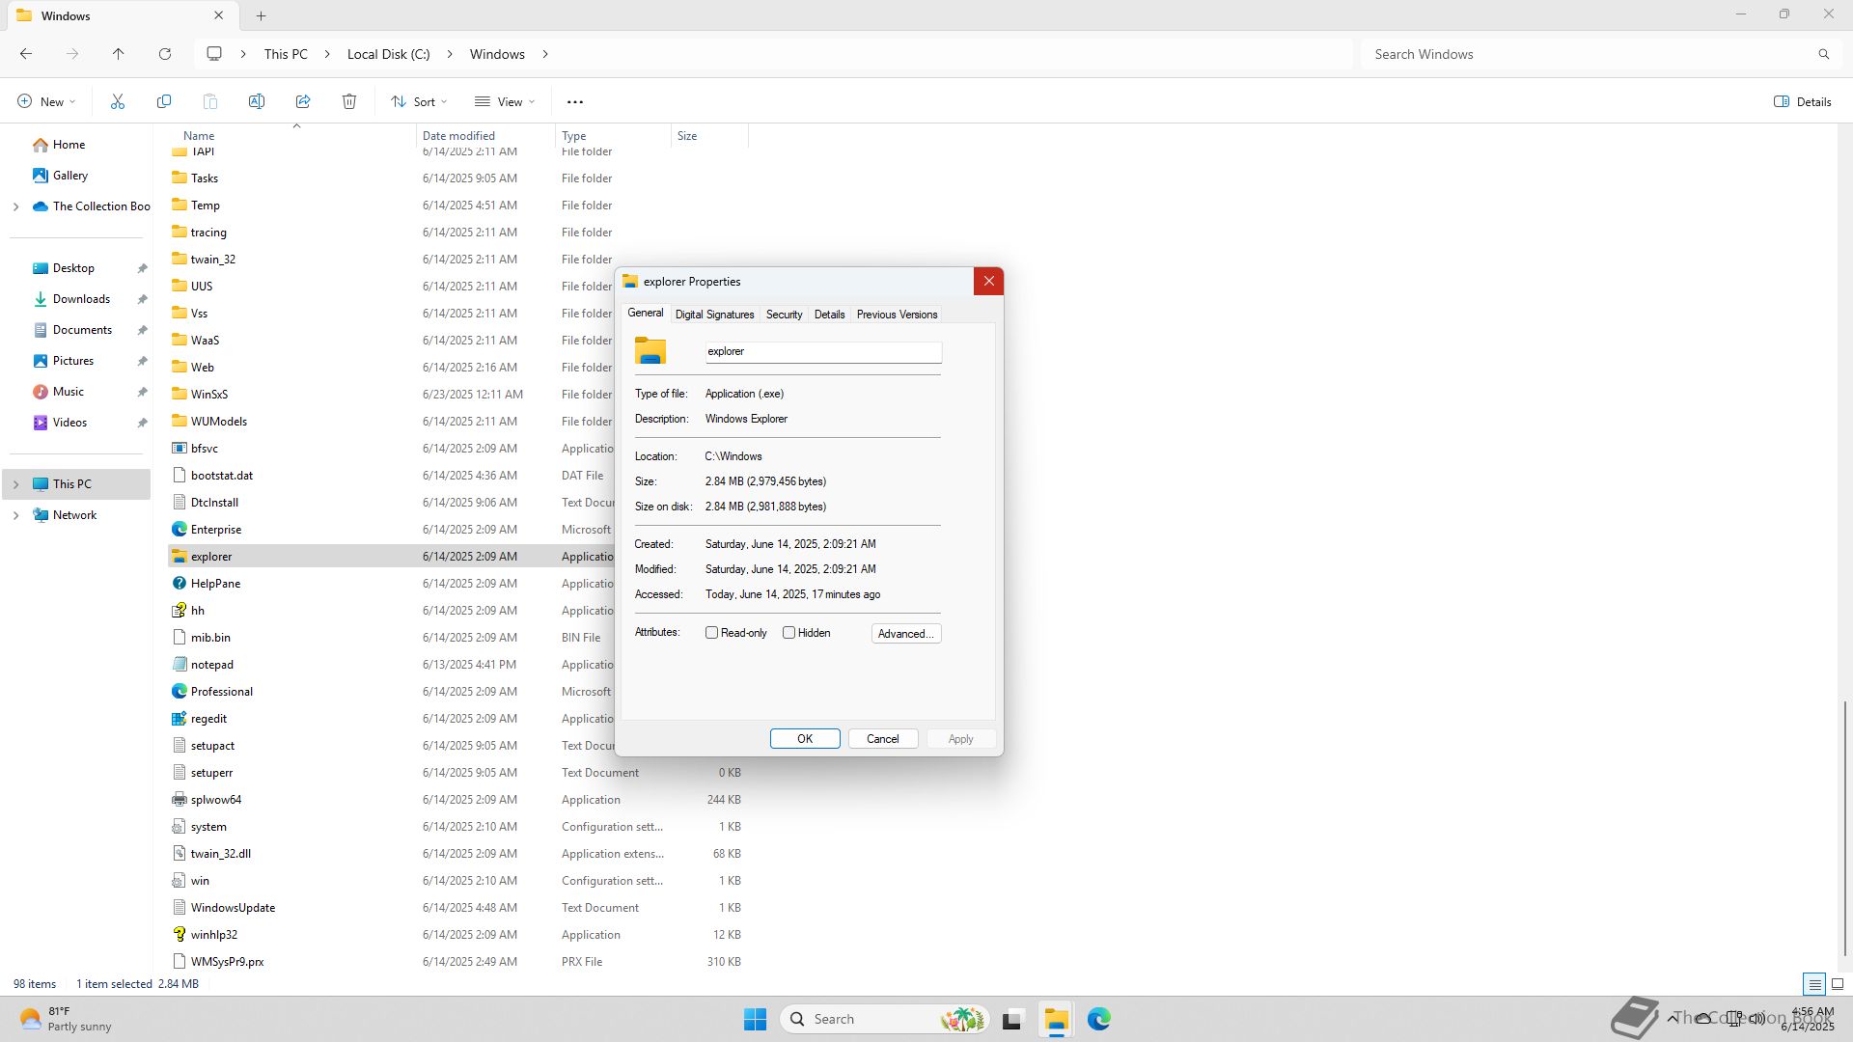
Task: Click the Delete trash can icon
Action: (x=349, y=101)
